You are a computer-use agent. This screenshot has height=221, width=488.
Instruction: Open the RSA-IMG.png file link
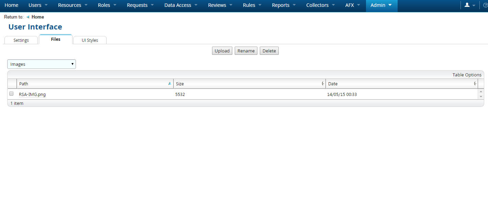[32, 95]
